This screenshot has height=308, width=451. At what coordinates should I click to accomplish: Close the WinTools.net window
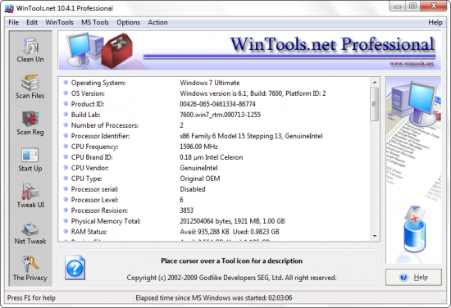434,6
